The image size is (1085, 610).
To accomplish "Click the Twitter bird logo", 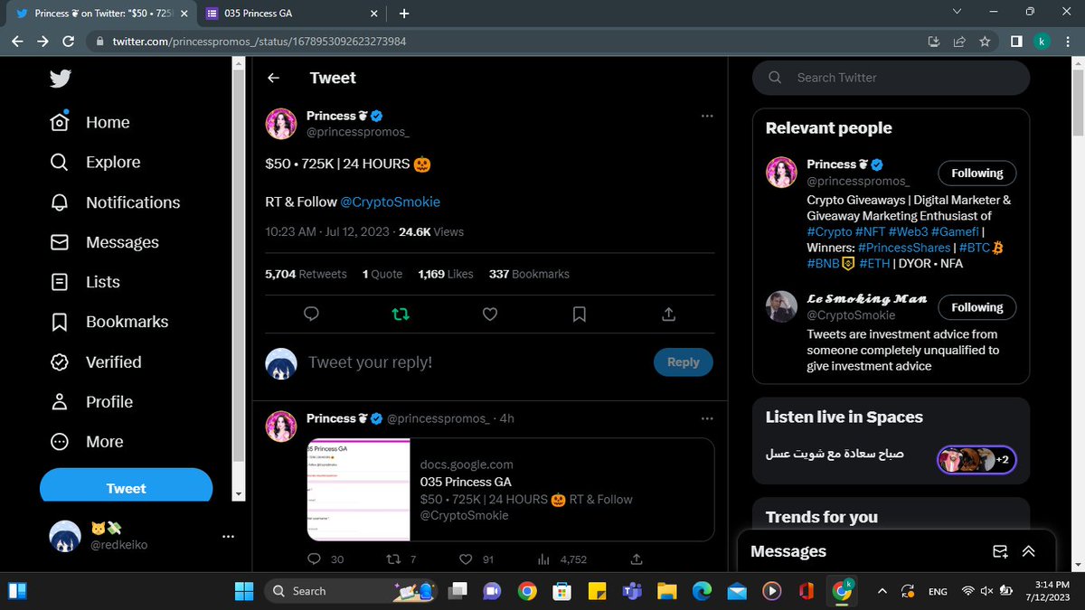I will coord(61,79).
